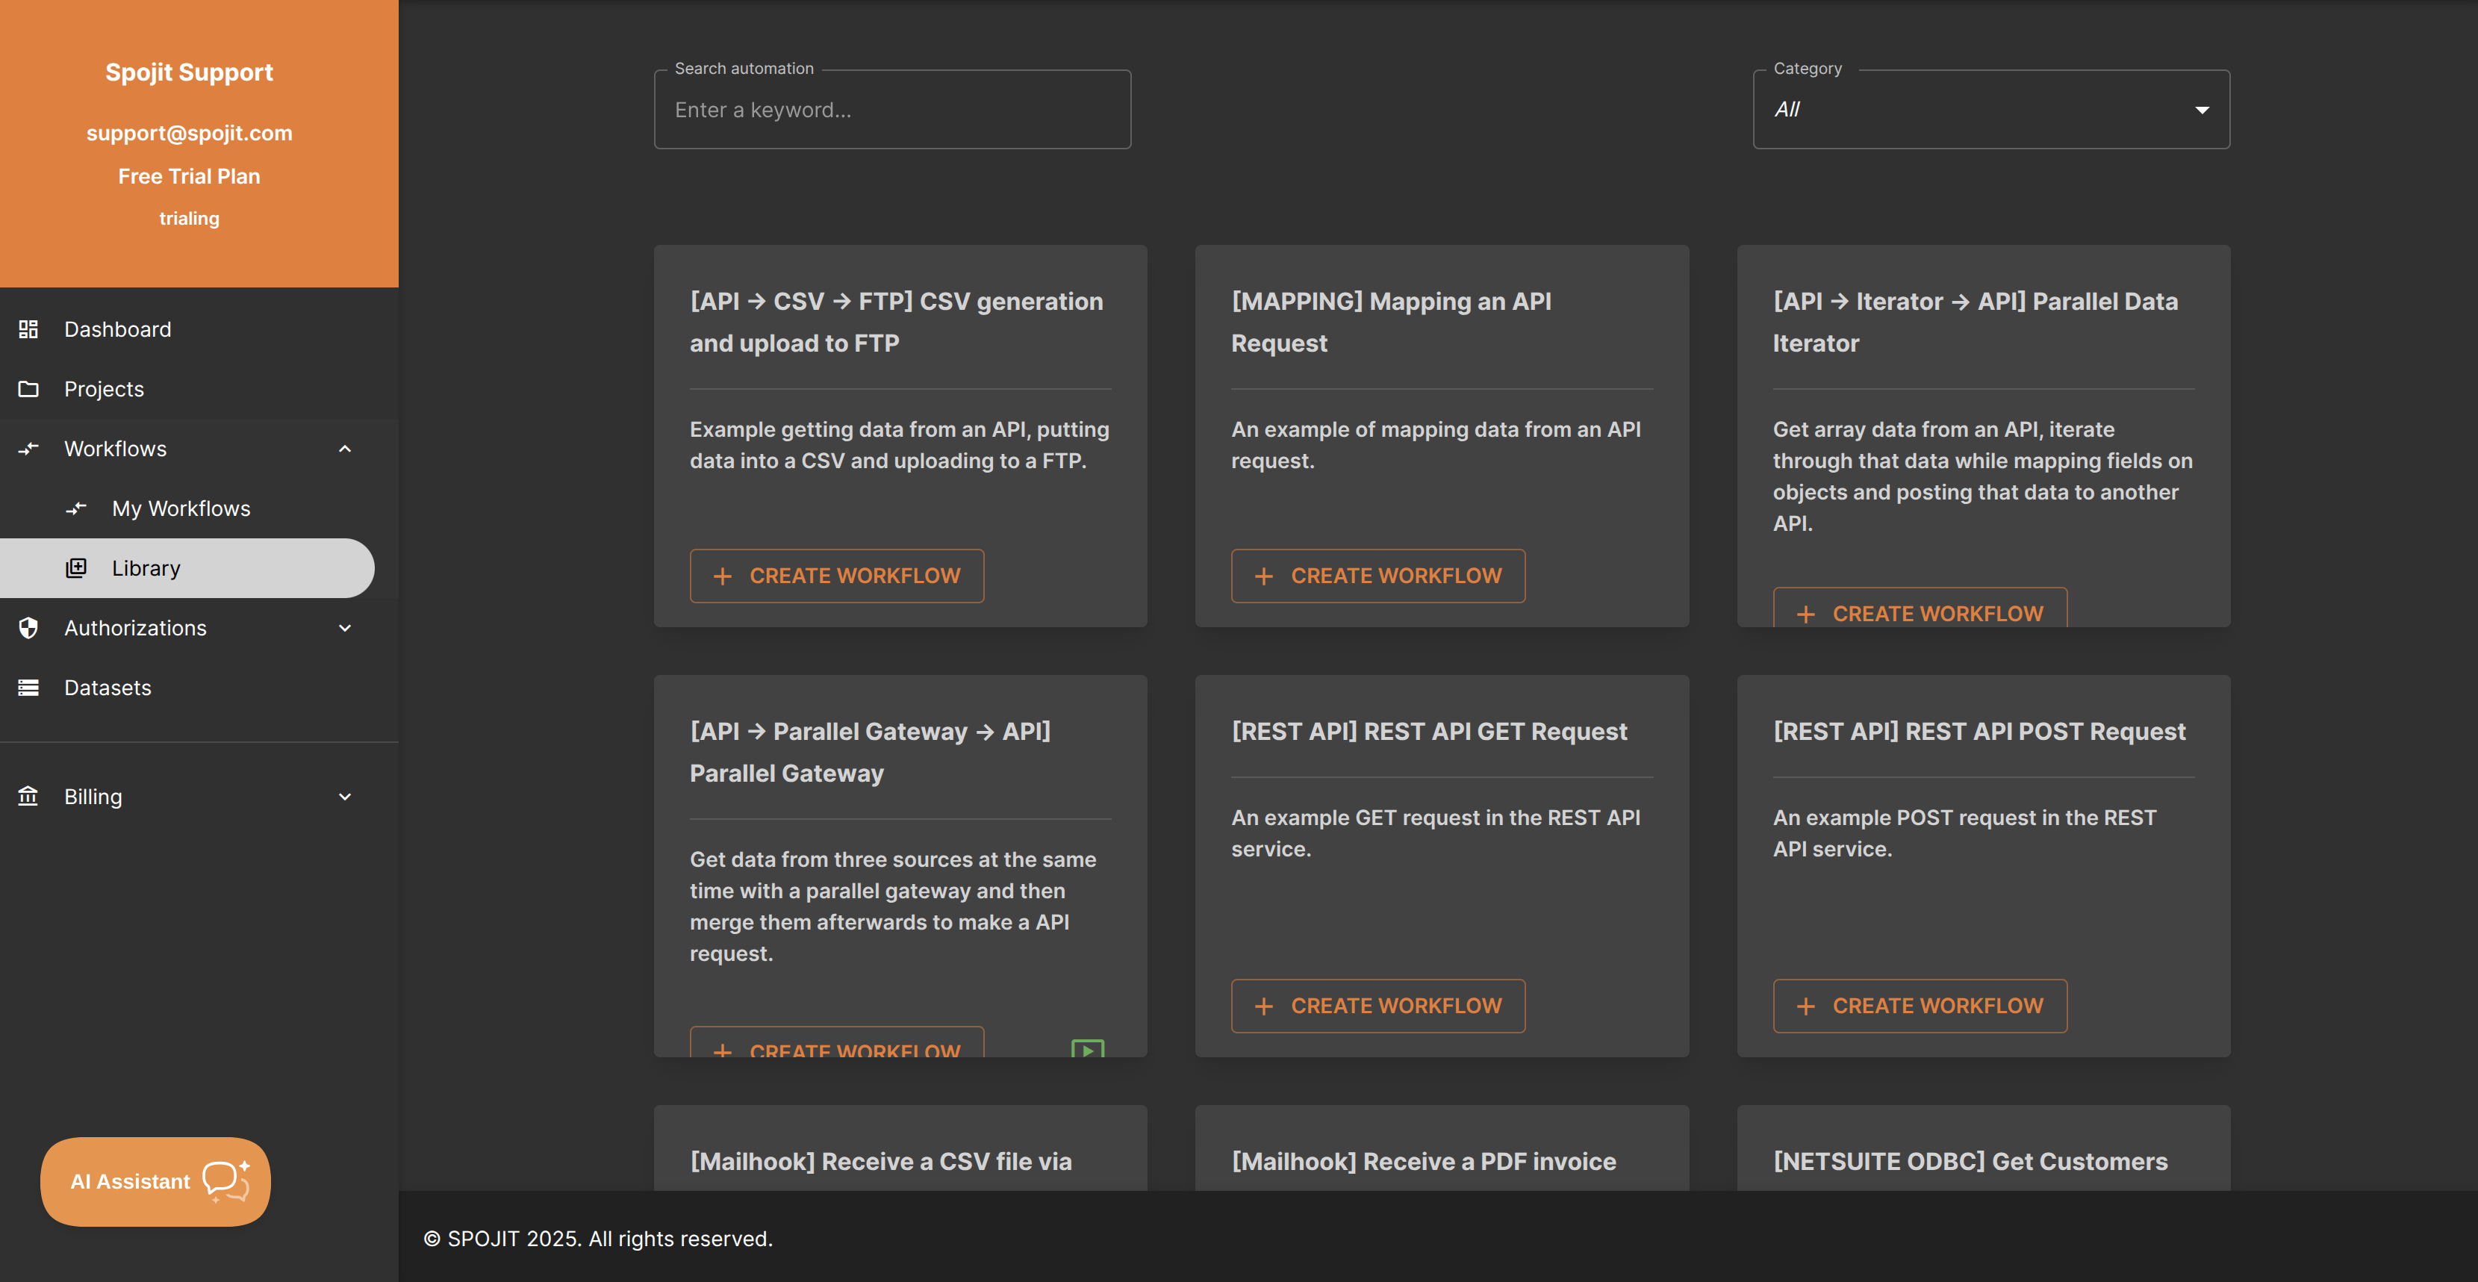Click the AI Assistant chat bubble icon
Viewport: 2478px width, 1282px height.
(226, 1181)
